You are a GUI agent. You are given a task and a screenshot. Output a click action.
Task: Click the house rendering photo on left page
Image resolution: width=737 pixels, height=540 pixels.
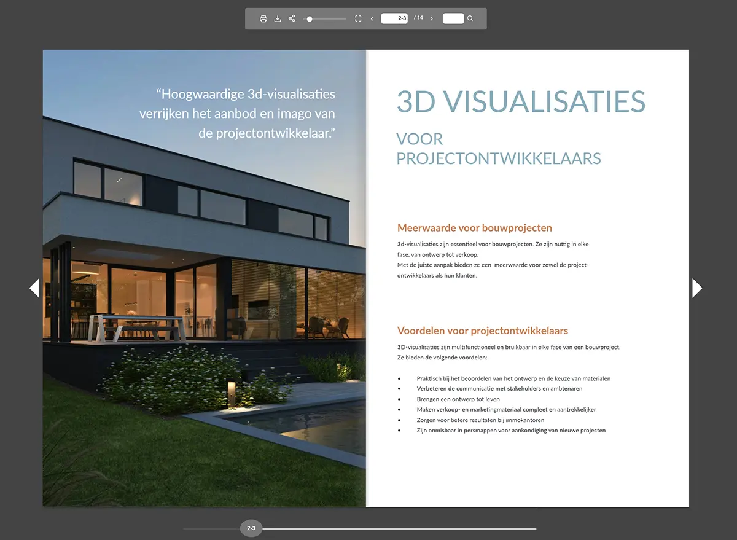pos(204,278)
